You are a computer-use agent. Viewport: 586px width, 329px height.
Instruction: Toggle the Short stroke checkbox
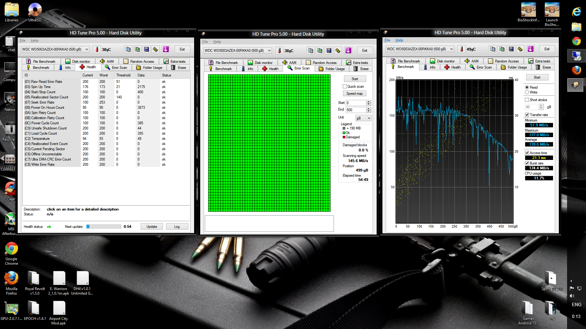(527, 100)
